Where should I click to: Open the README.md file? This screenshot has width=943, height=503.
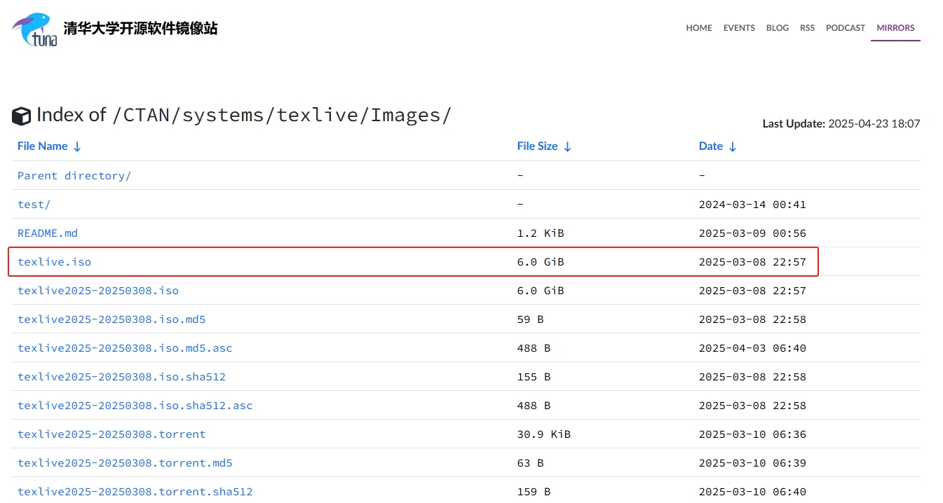click(x=47, y=233)
